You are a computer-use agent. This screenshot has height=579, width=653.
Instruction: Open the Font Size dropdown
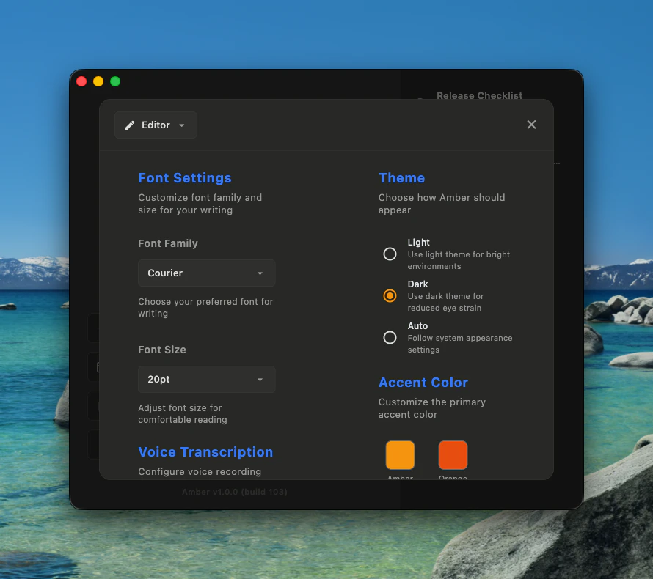[x=206, y=379]
